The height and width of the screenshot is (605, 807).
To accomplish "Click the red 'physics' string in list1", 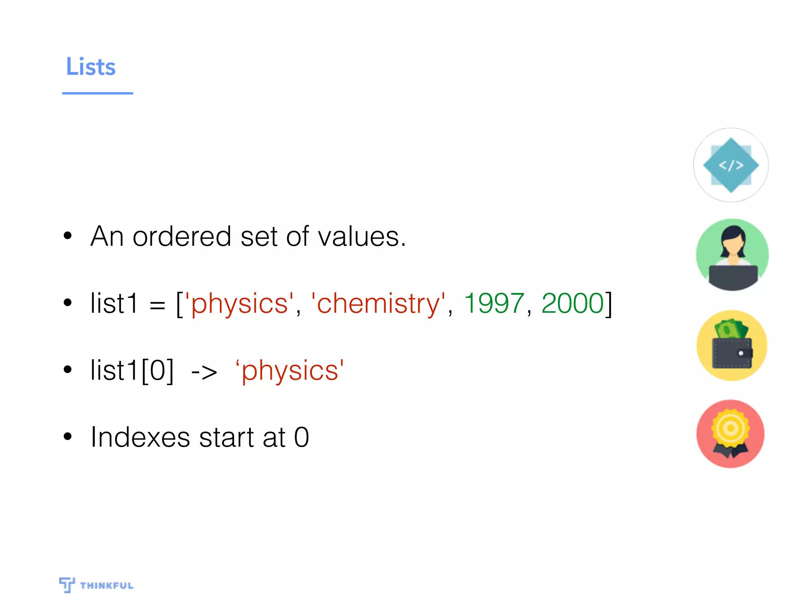I will (x=239, y=303).
